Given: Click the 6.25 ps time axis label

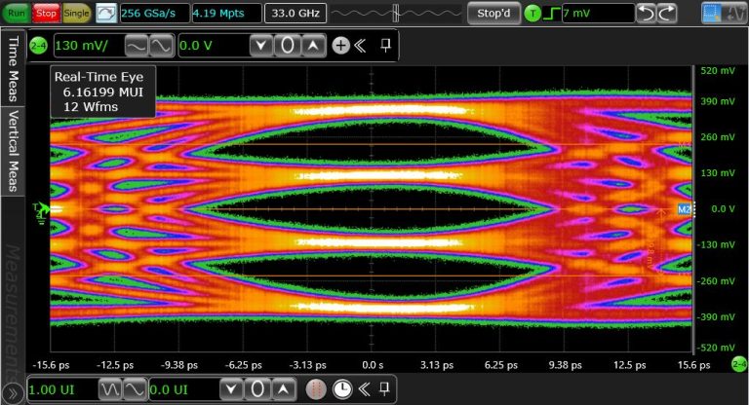Looking at the screenshot, I should [501, 365].
